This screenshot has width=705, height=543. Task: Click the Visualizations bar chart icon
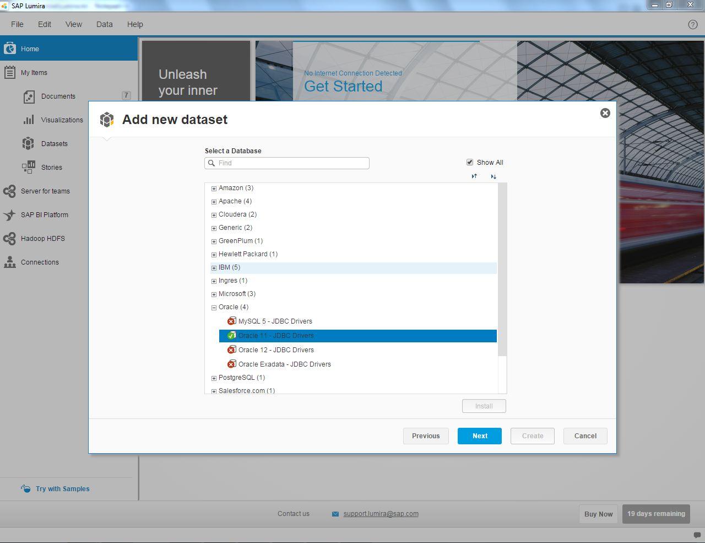tap(29, 120)
